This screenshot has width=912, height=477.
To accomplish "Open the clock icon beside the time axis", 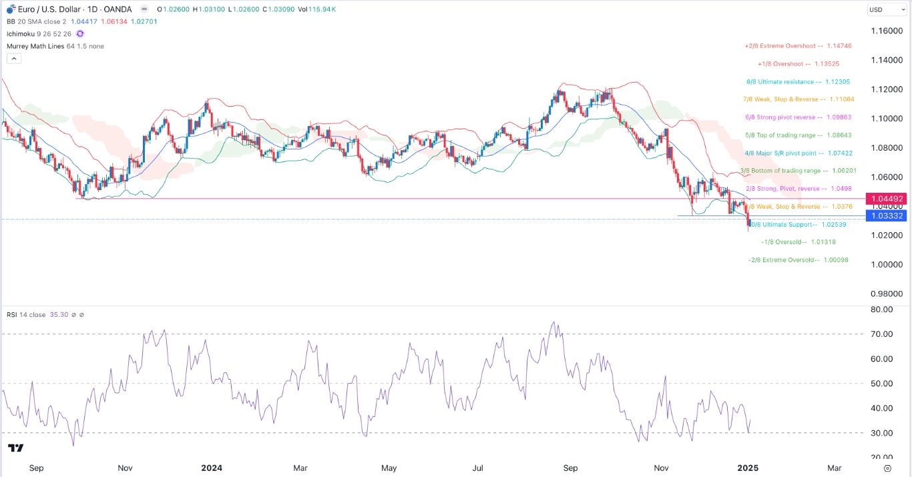I will coord(887,468).
